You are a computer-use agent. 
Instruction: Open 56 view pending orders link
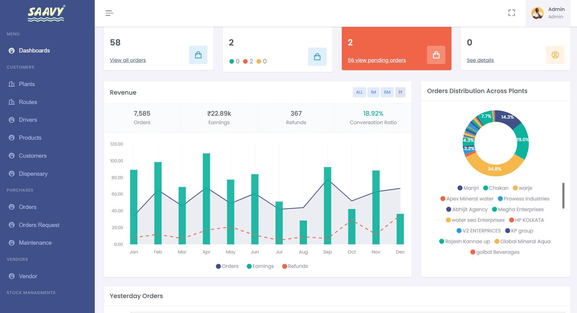(377, 60)
